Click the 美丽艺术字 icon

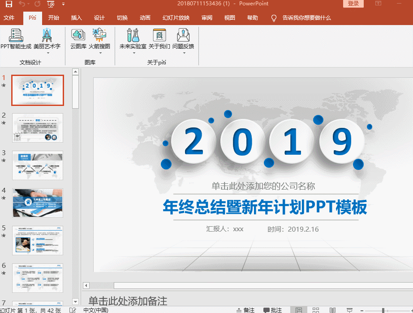(x=47, y=35)
